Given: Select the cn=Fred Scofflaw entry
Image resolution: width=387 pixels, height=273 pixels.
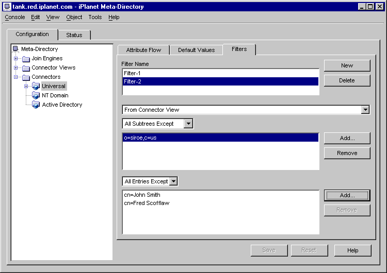Looking at the screenshot, I should click(220, 203).
